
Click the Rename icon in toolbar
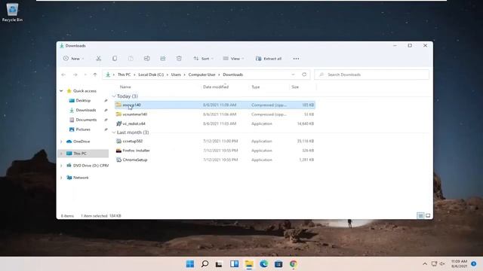[x=147, y=59]
